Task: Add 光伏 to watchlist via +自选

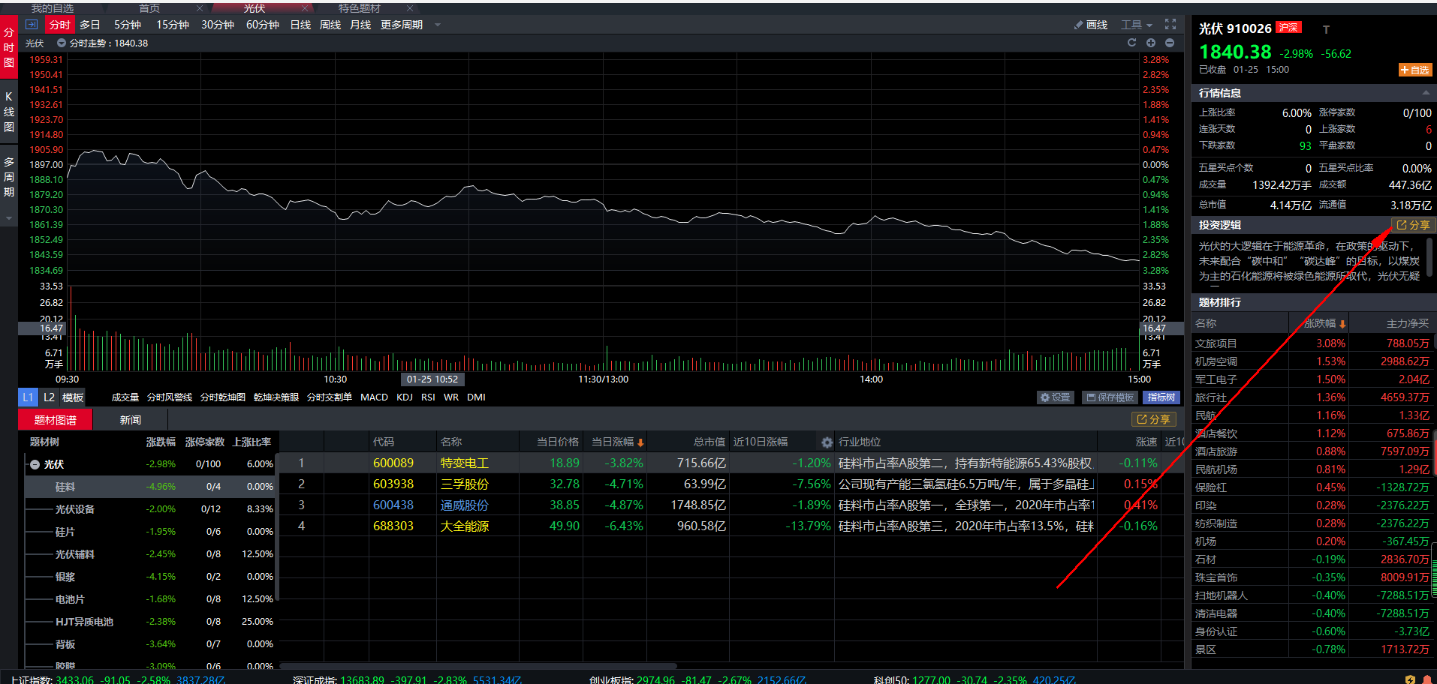Action: point(1415,70)
